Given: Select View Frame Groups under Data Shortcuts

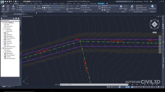Looking at the screenshot, I should [x=11, y=59].
